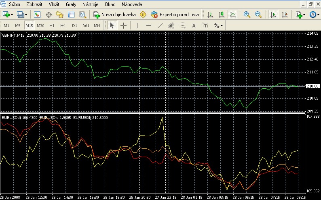
Task: Select the trendline drawing tool
Action: tap(160, 25)
